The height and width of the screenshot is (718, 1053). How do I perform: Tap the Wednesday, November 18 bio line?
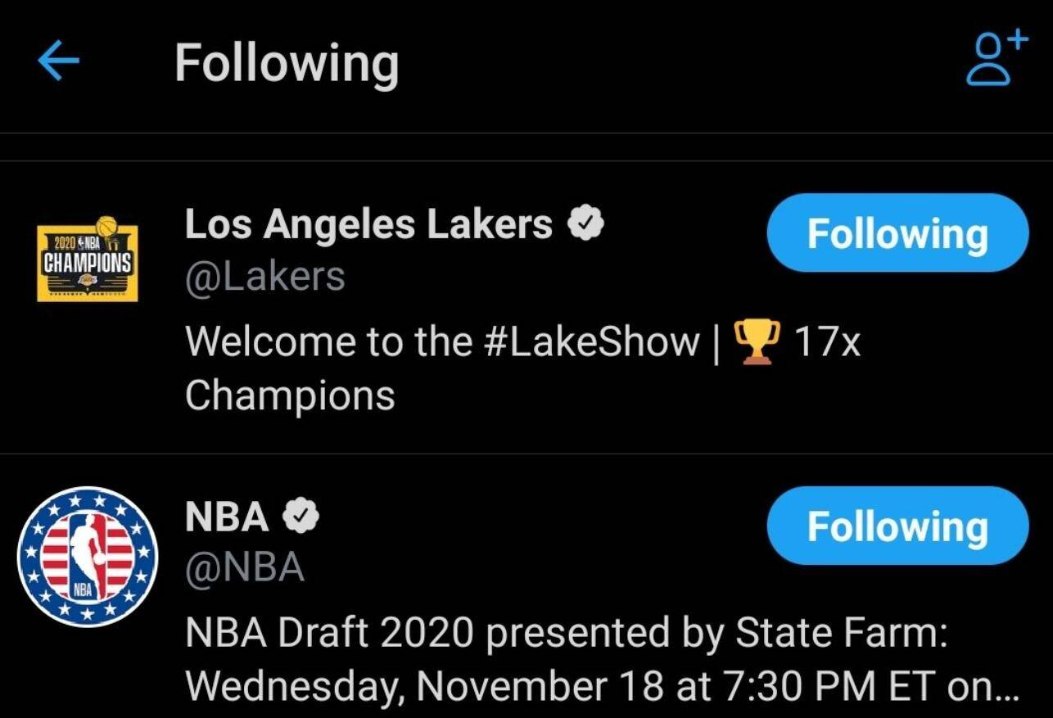[601, 686]
